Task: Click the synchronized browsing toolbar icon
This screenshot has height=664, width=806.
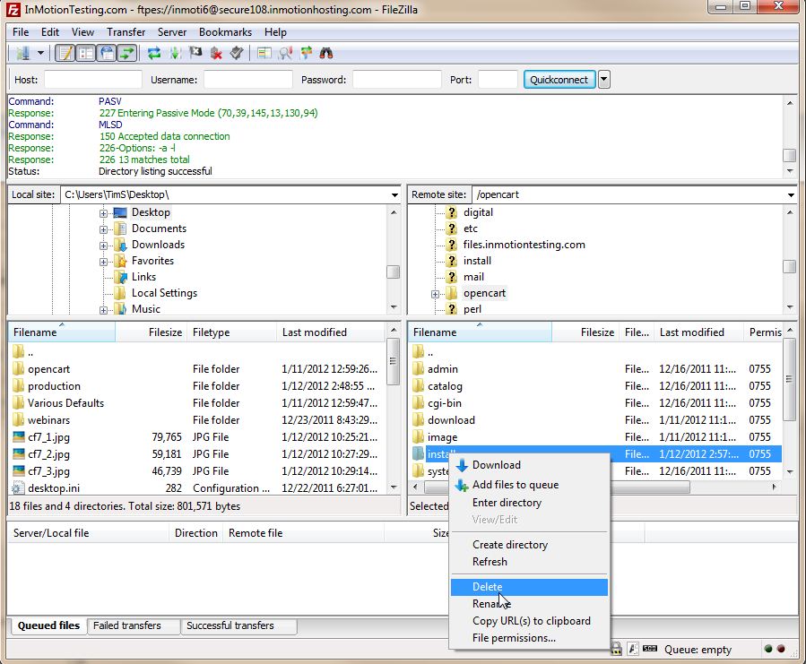Action: [x=306, y=53]
